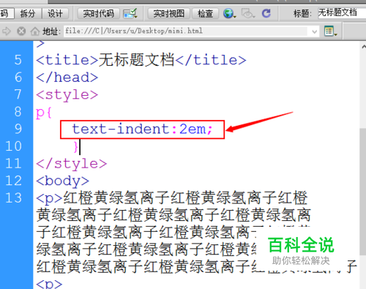Viewport: 366px width, 289px height.
Task: Click the scroll up arrow of code pane
Action: point(363,46)
